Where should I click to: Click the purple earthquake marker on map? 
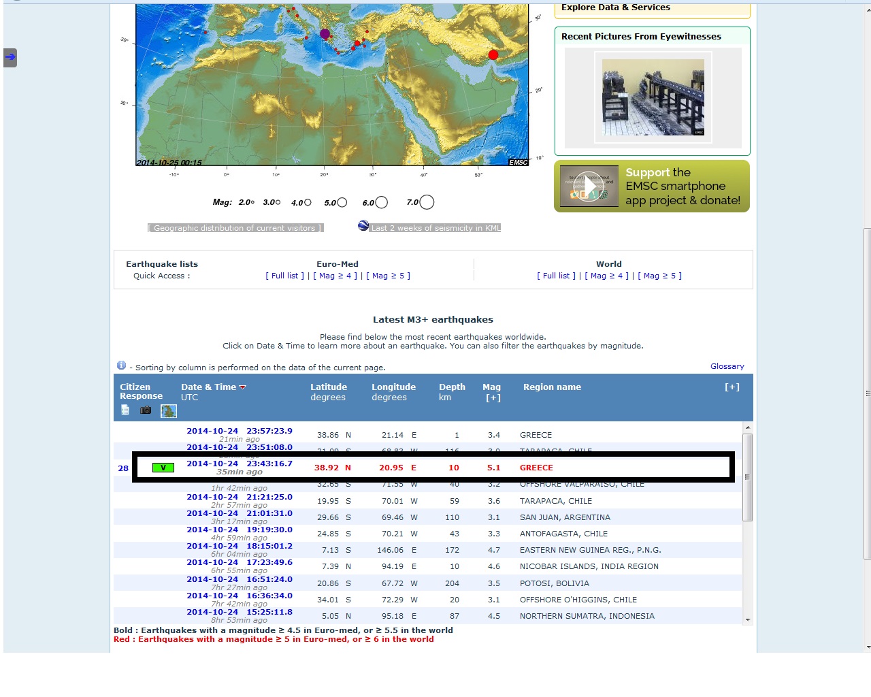(325, 33)
